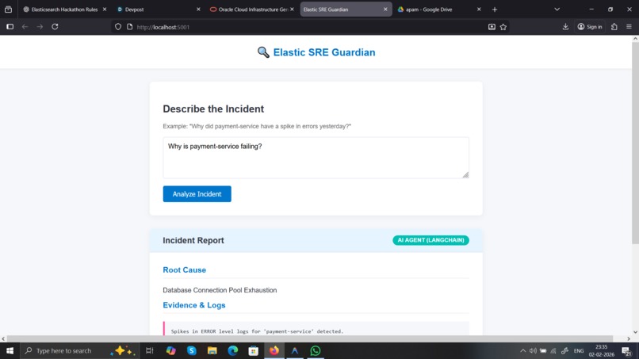Open Skype from the taskbar
This screenshot has width=639, height=359.
pos(192,350)
